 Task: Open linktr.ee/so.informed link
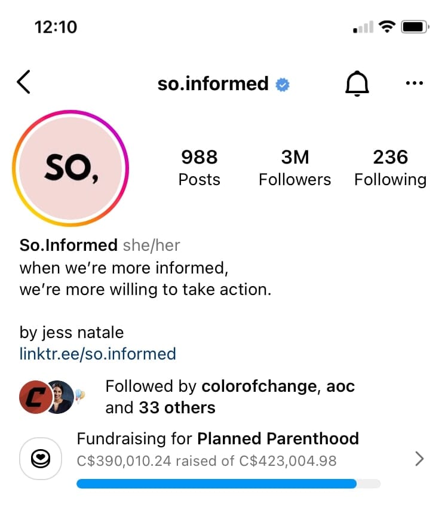coord(97,354)
